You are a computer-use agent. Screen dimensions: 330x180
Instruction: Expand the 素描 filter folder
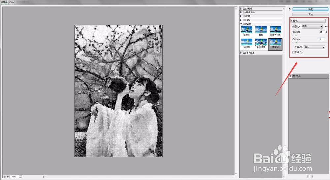click(241, 20)
